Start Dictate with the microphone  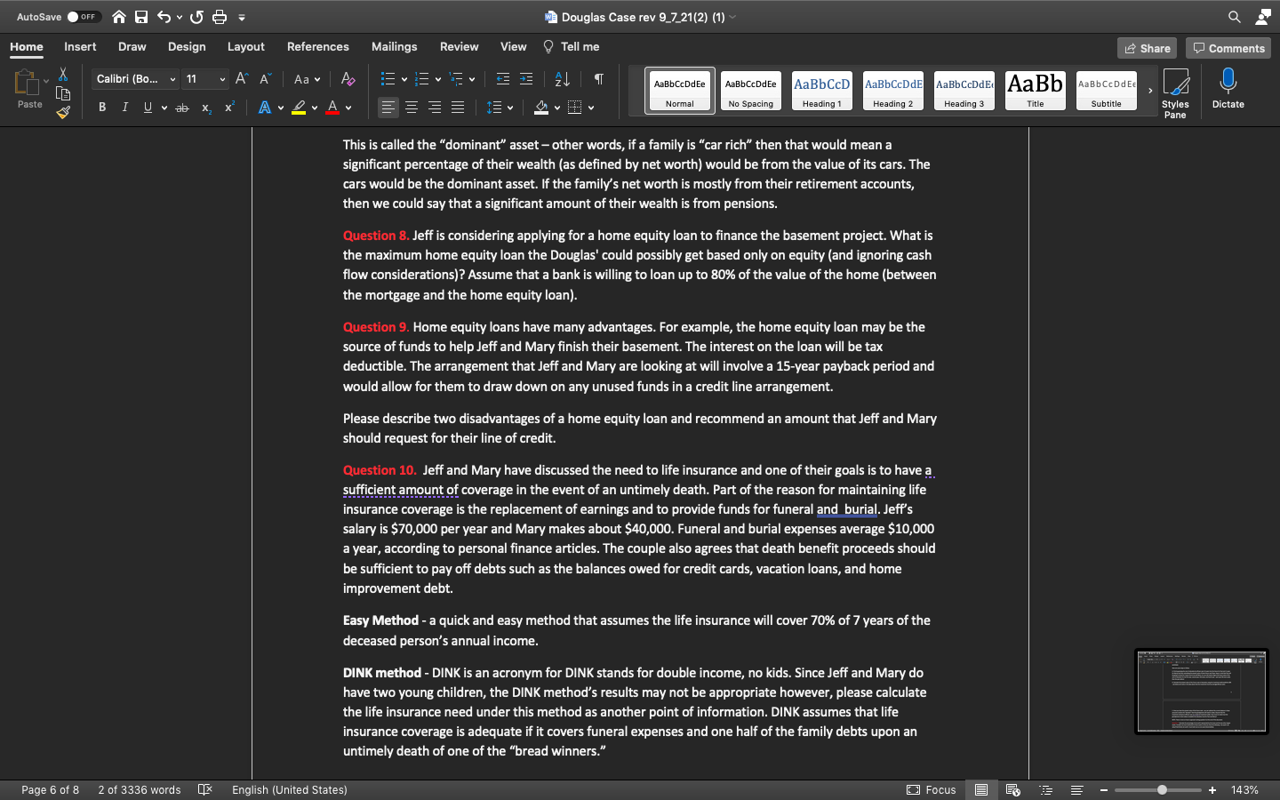click(1228, 89)
